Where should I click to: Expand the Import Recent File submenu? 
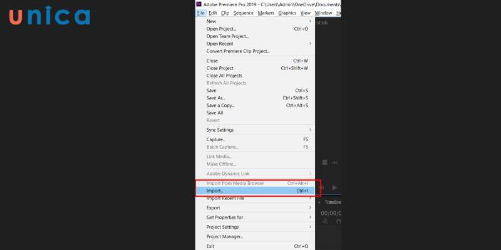255,198
